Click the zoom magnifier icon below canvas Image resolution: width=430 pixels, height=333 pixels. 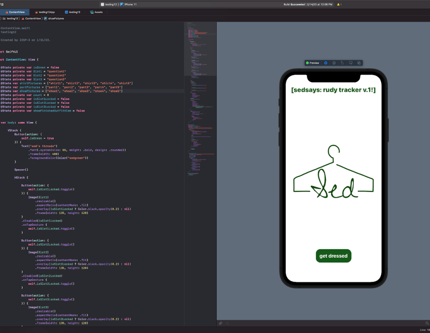click(x=427, y=323)
